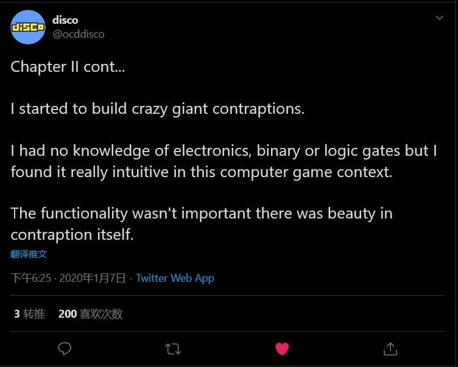458x367 pixels.
Task: Click the "Chapter II cont..." text line
Action: point(68,67)
